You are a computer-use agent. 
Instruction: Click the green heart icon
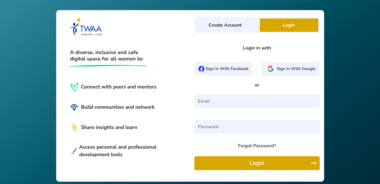74,87
